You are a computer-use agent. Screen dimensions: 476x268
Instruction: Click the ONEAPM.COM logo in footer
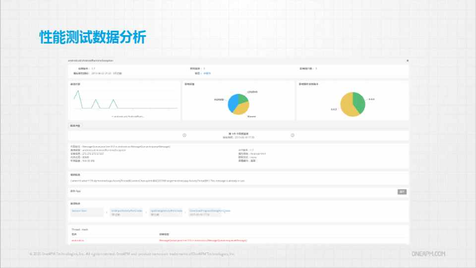(428, 254)
